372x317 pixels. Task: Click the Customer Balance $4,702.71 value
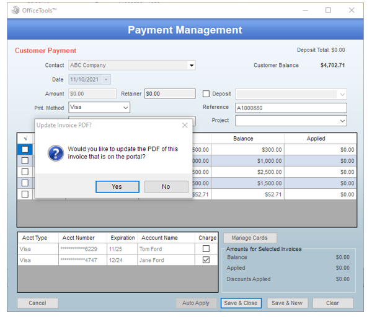tap(332, 66)
